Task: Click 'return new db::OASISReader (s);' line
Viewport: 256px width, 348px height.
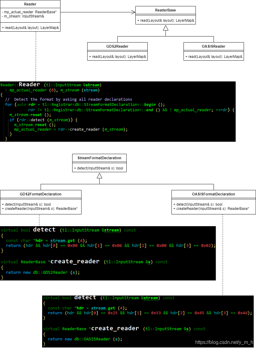Action: [85, 339]
